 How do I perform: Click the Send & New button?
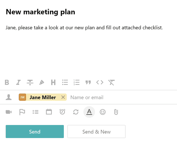(96, 132)
